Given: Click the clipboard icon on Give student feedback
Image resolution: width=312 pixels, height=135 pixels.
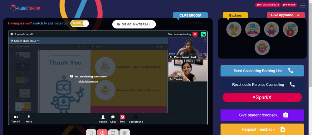Looking at the screenshot, I should click(x=286, y=115).
